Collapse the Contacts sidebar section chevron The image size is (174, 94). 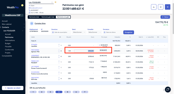click(x=24, y=27)
